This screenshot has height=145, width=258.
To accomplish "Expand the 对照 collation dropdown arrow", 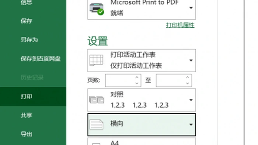I will pyautogui.click(x=191, y=100).
